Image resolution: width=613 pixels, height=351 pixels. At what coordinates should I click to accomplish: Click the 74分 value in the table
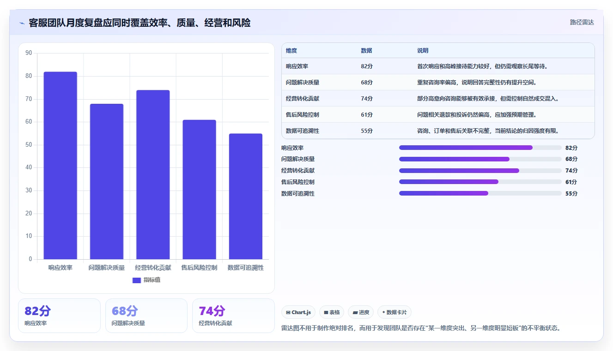[367, 99]
